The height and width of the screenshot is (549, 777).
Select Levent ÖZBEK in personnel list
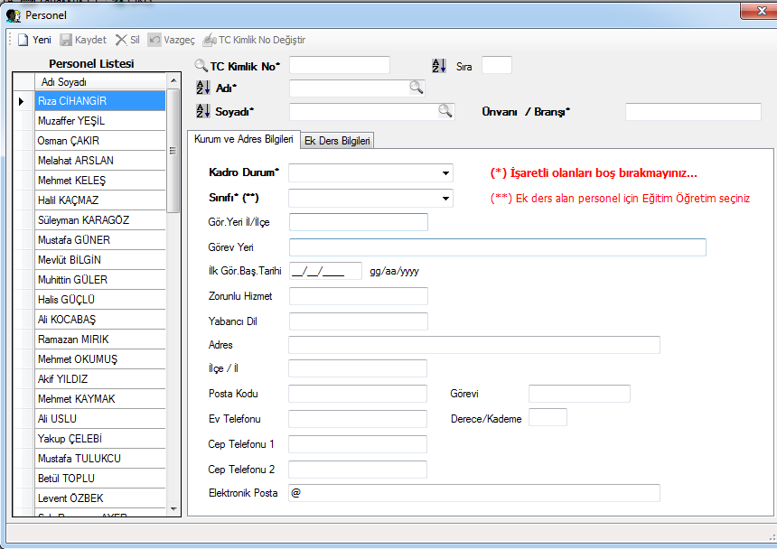pyautogui.click(x=100, y=498)
